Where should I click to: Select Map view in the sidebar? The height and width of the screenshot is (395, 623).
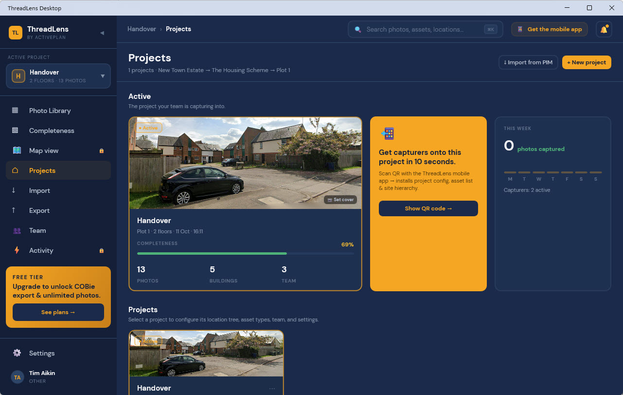[x=58, y=150]
